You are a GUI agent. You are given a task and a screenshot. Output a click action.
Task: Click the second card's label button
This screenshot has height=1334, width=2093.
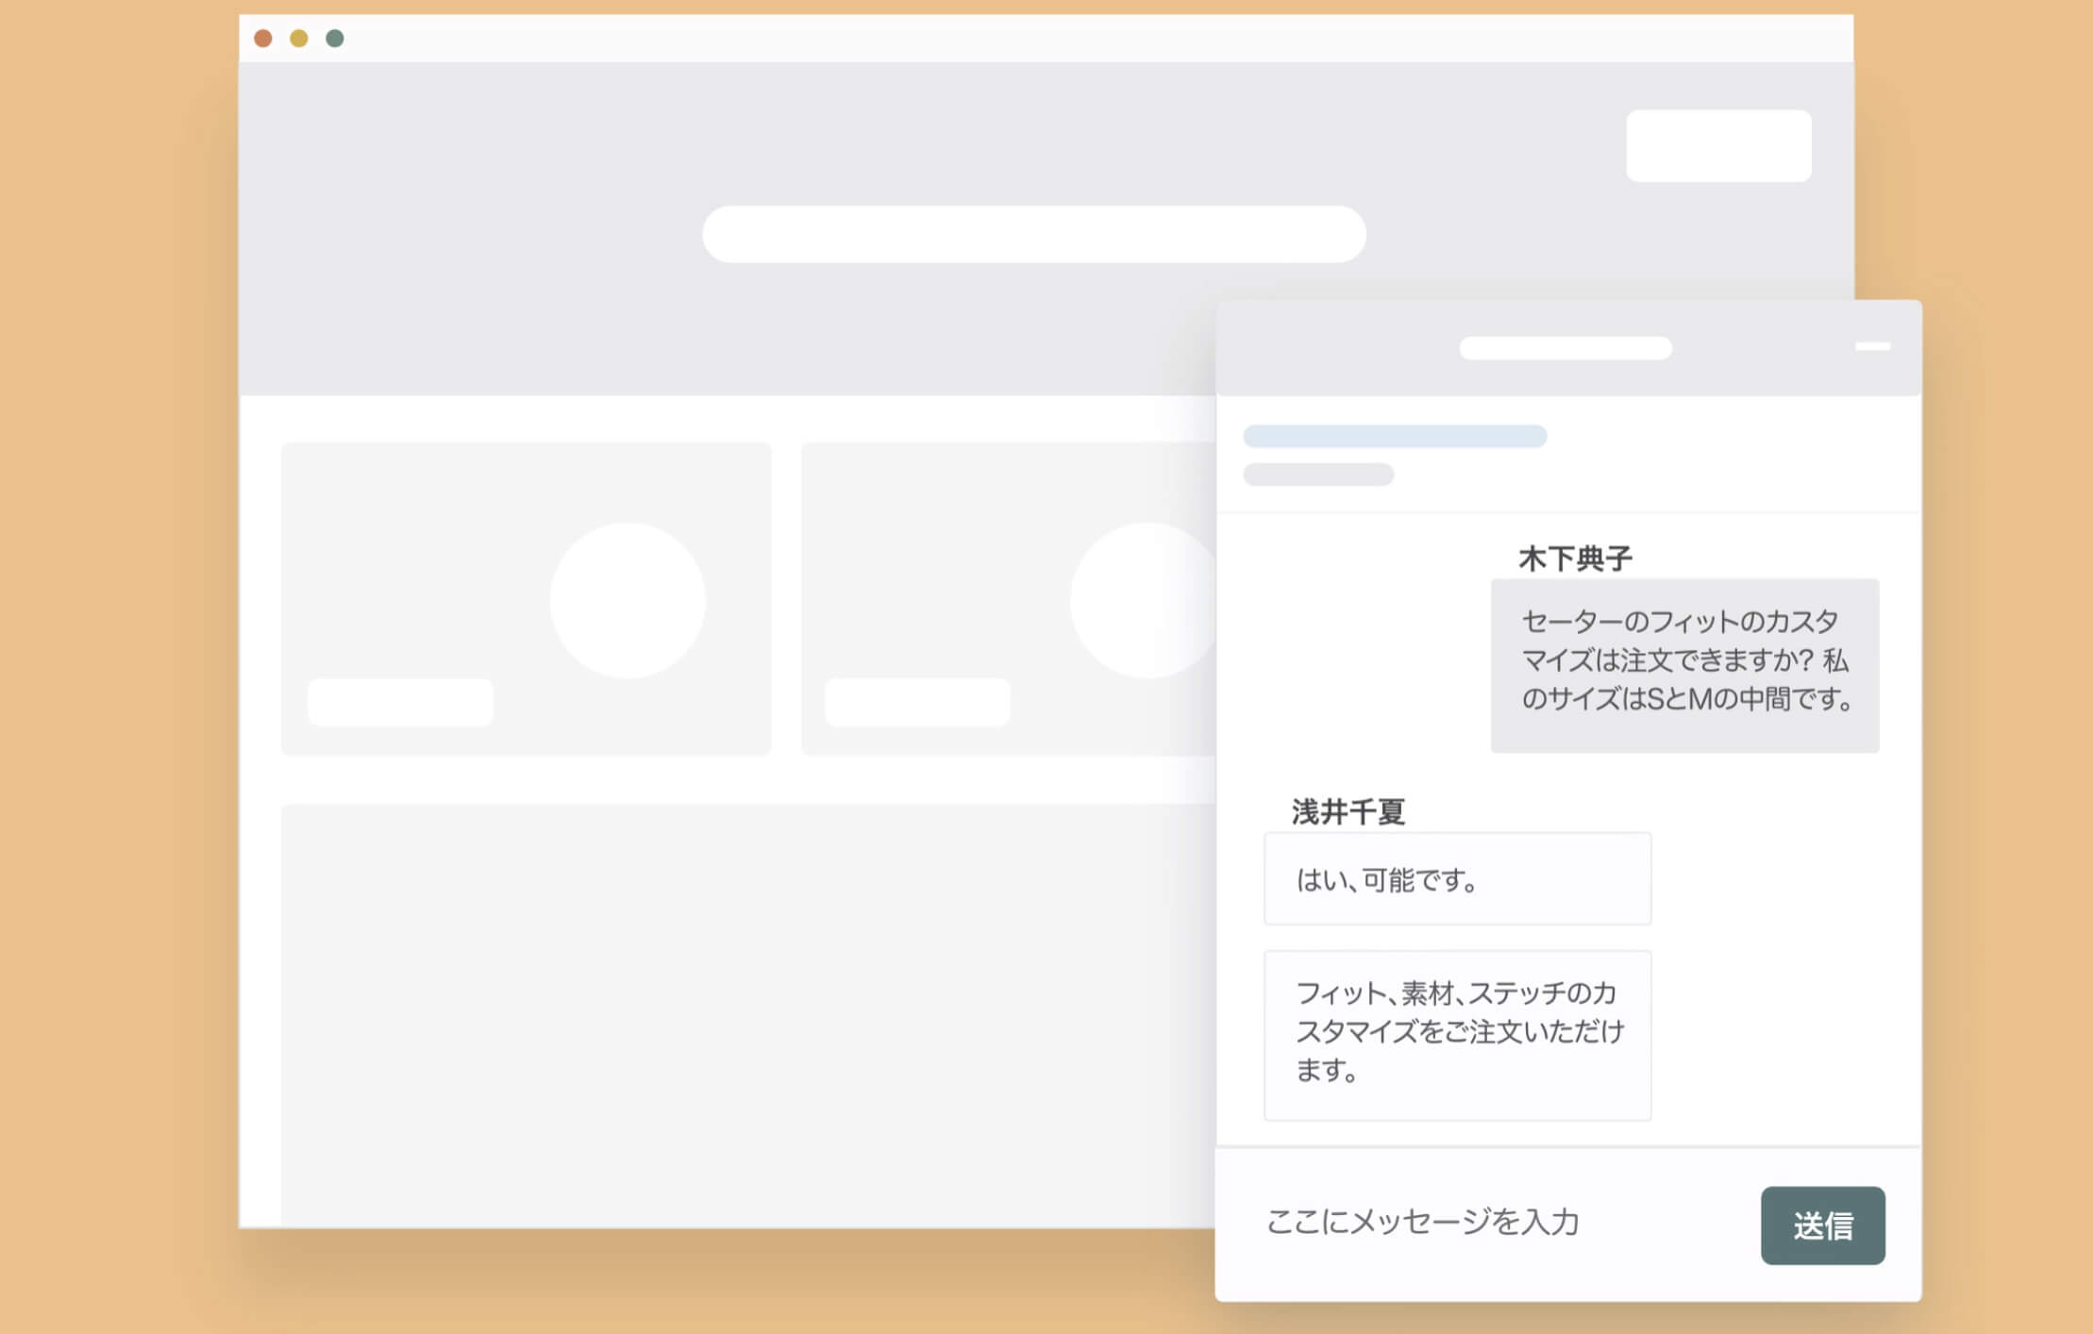point(917,702)
